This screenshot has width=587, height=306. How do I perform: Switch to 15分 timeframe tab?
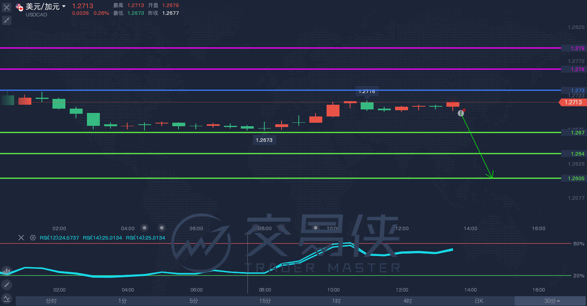[x=265, y=301]
